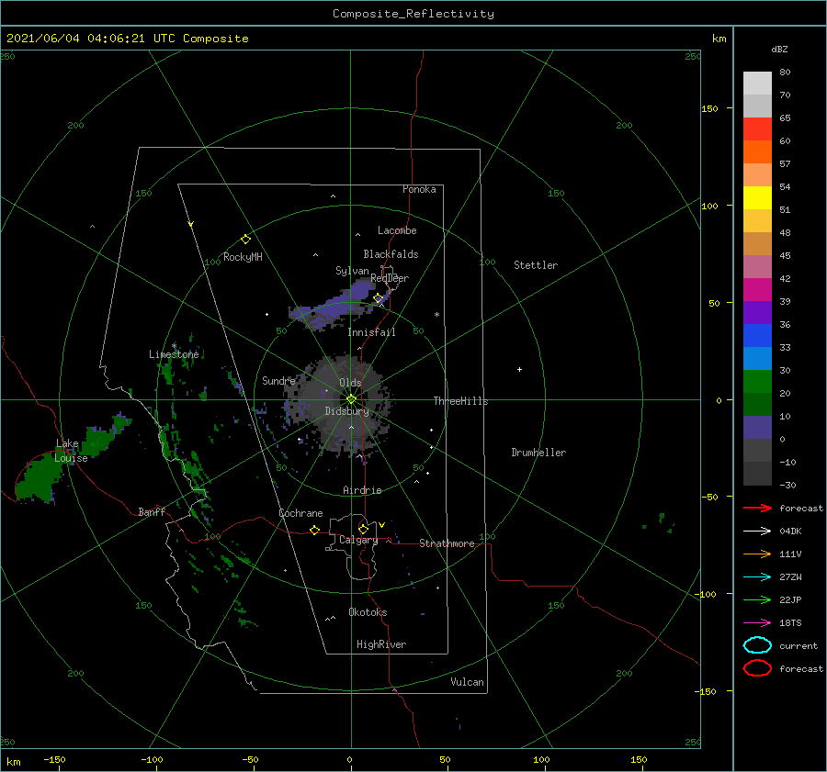Click the RockyMH label
Image resolution: width=827 pixels, height=772 pixels.
point(243,257)
